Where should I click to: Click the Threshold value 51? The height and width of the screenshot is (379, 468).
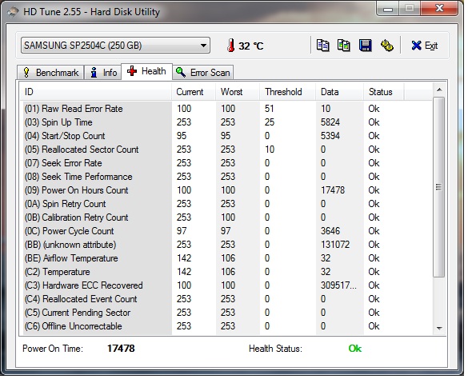point(270,109)
